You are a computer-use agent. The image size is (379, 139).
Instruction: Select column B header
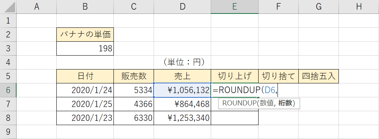pyautogui.click(x=85, y=7)
